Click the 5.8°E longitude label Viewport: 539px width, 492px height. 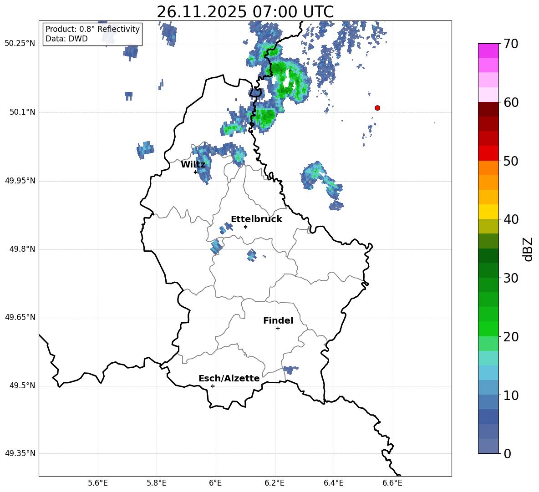[157, 483]
